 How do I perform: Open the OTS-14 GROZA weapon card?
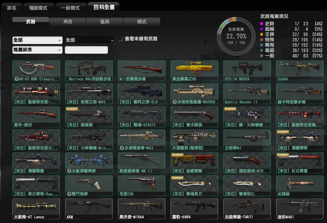pyautogui.click(x=247, y=71)
